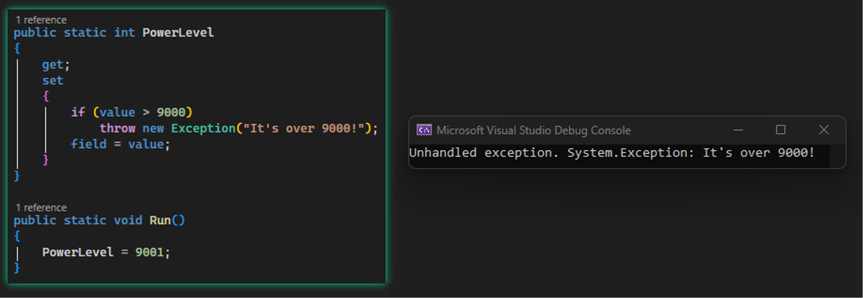Screen dimensions: 863x298
Task: Minimize the Debug Console window
Action: pos(739,130)
